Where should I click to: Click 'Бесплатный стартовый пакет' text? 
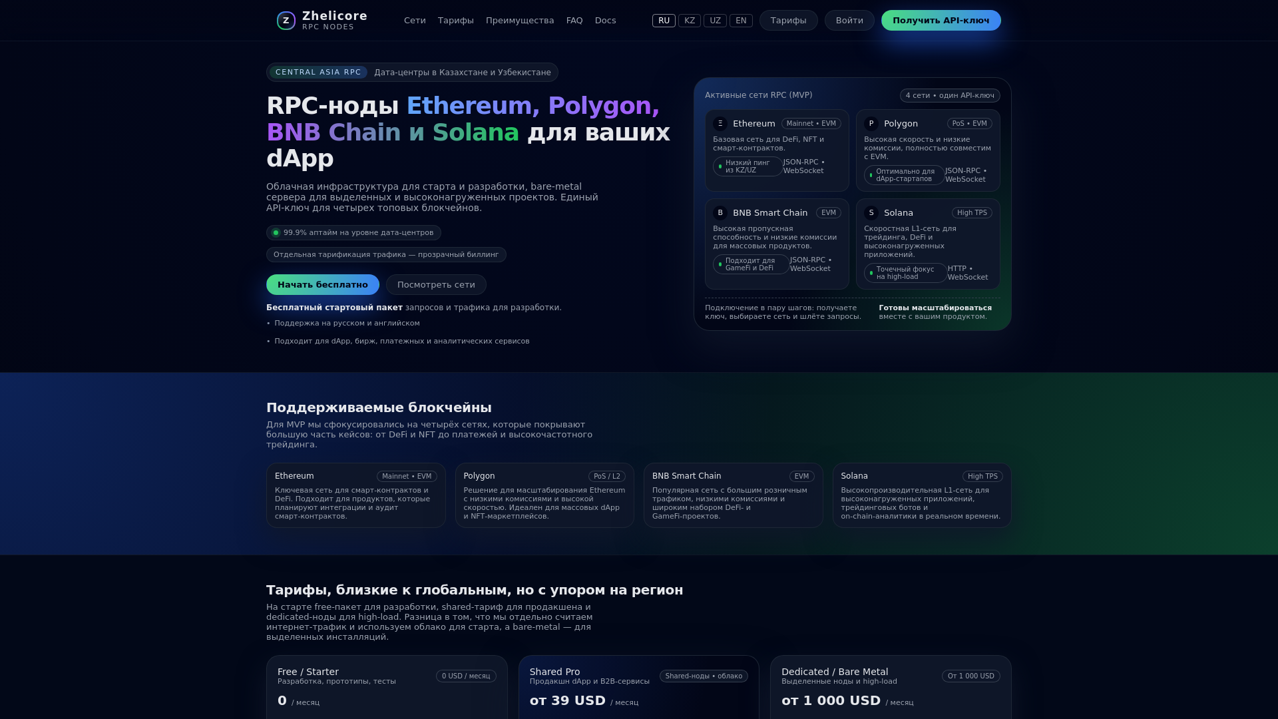pos(334,308)
